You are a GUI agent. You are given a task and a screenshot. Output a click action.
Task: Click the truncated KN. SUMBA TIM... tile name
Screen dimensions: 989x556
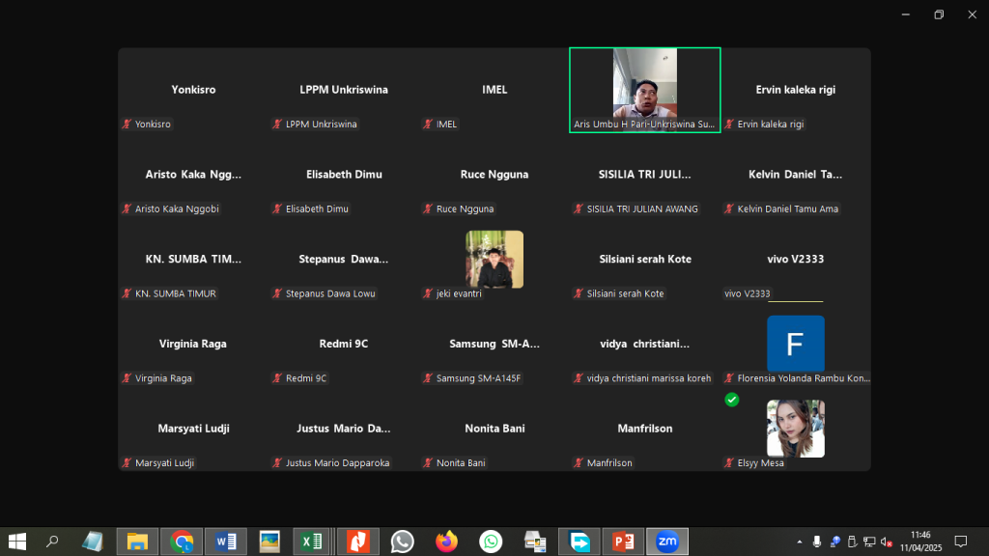point(193,259)
